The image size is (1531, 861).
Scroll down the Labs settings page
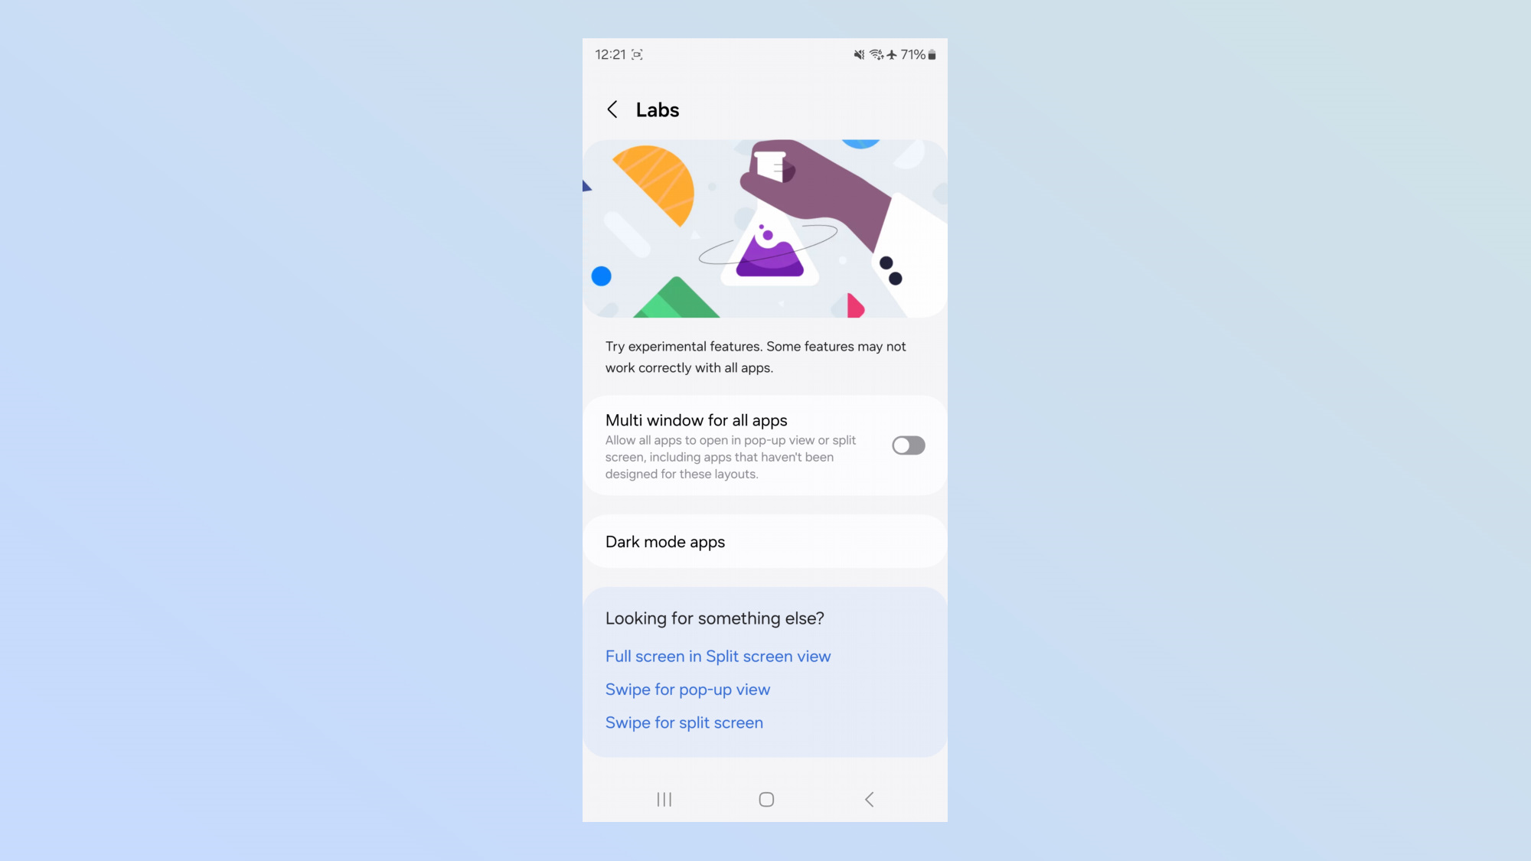765,526
